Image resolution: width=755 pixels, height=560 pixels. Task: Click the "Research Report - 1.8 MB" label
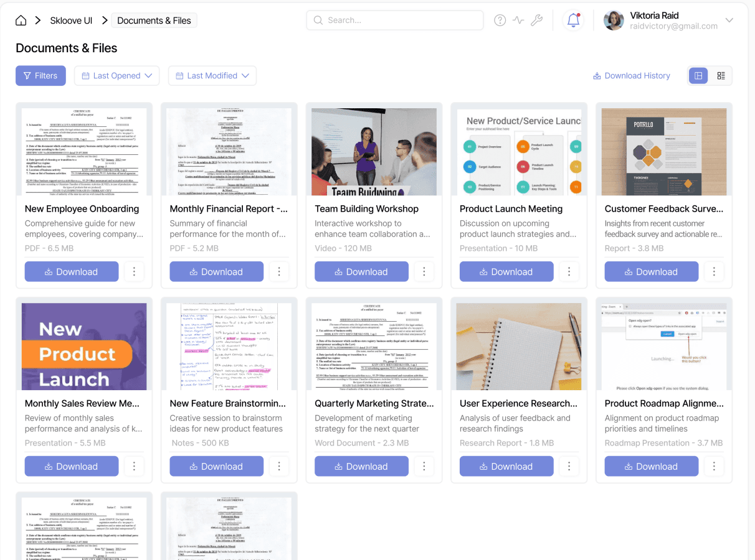coord(506,443)
